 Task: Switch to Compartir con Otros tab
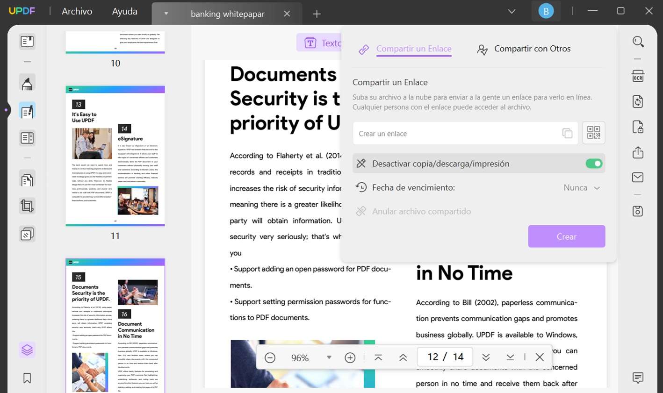pos(524,49)
